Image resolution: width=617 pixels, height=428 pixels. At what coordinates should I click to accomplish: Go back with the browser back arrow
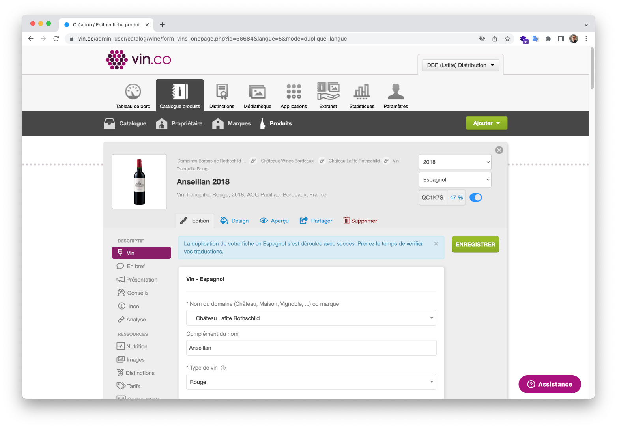[x=31, y=39]
